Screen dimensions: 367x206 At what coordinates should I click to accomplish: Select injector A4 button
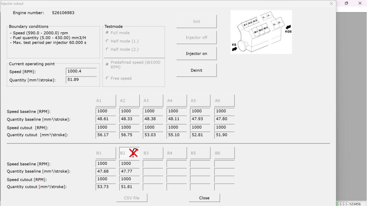click(x=176, y=100)
